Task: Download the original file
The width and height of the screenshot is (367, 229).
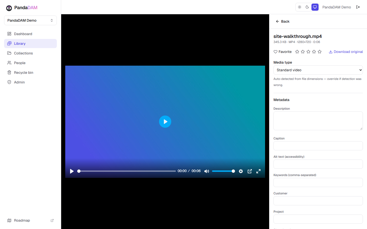Action: (346, 52)
